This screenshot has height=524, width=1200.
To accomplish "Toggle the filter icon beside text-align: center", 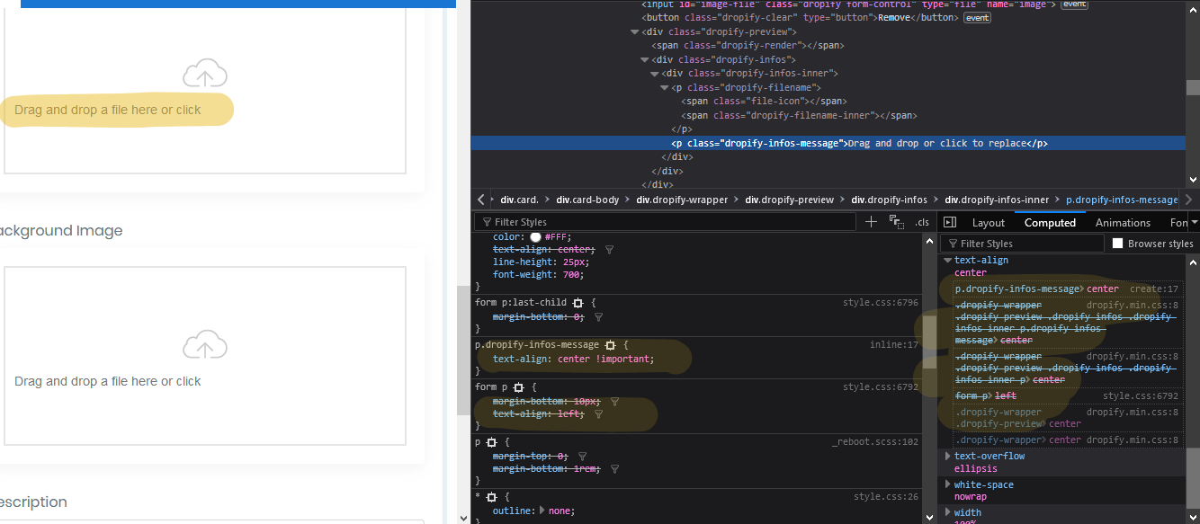I will click(x=610, y=249).
